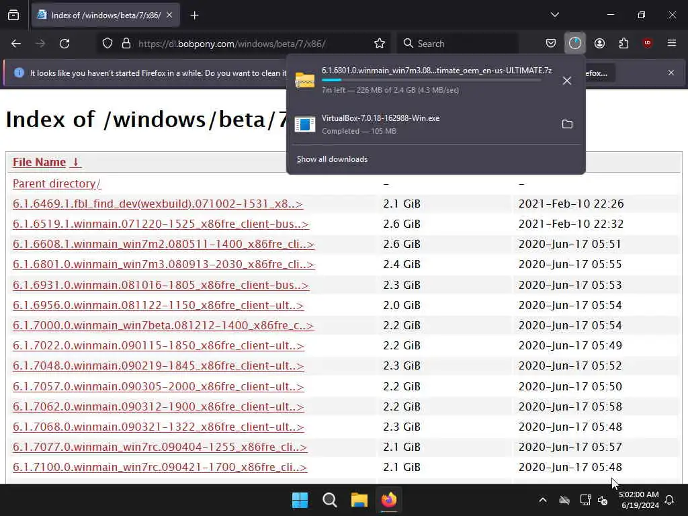Open the notifications bell icon
This screenshot has height=516, width=688.
click(669, 500)
